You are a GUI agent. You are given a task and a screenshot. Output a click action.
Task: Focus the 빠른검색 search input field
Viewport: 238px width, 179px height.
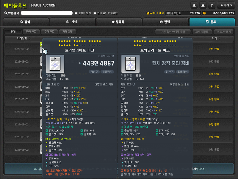coord(47,13)
